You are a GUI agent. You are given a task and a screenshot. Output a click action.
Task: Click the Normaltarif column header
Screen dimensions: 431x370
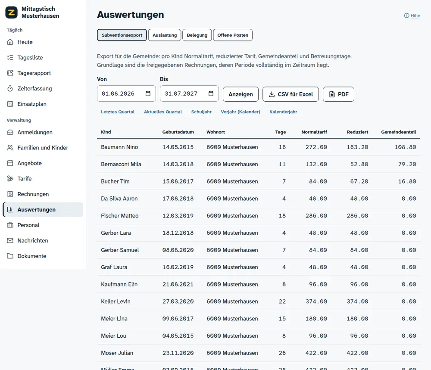(x=314, y=132)
